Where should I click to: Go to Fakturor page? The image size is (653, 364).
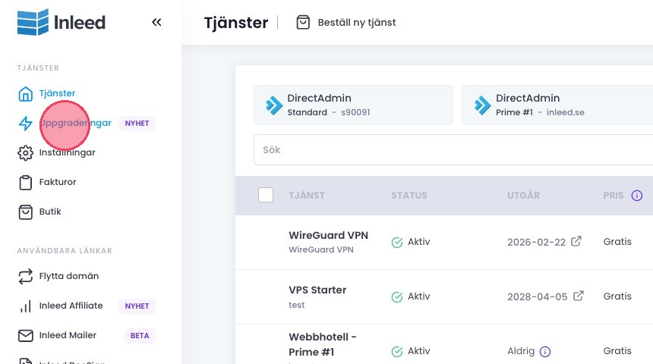[x=57, y=182]
